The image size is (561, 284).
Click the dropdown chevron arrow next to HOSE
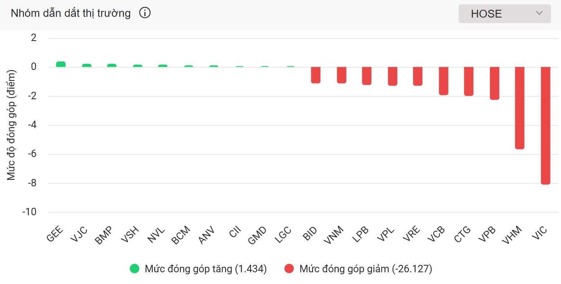[x=539, y=13]
